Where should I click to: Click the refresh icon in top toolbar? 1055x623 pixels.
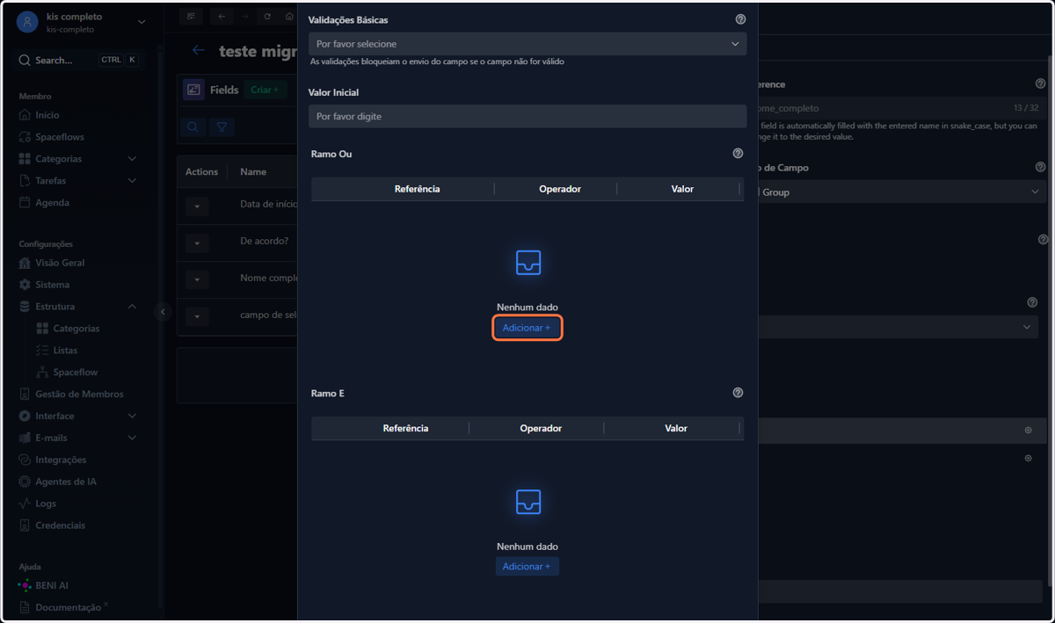(x=267, y=17)
